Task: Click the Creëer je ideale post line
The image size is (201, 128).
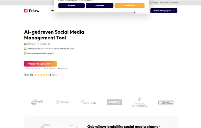Action: (49, 49)
